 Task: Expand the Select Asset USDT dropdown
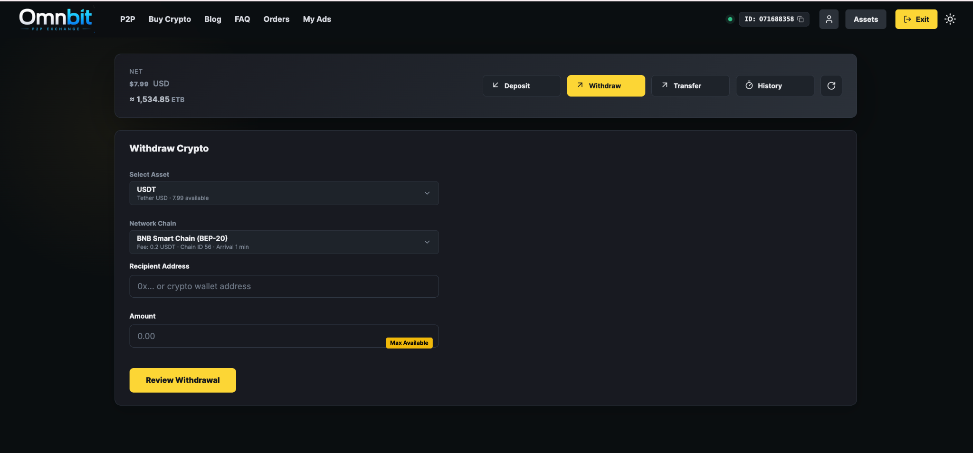[284, 193]
